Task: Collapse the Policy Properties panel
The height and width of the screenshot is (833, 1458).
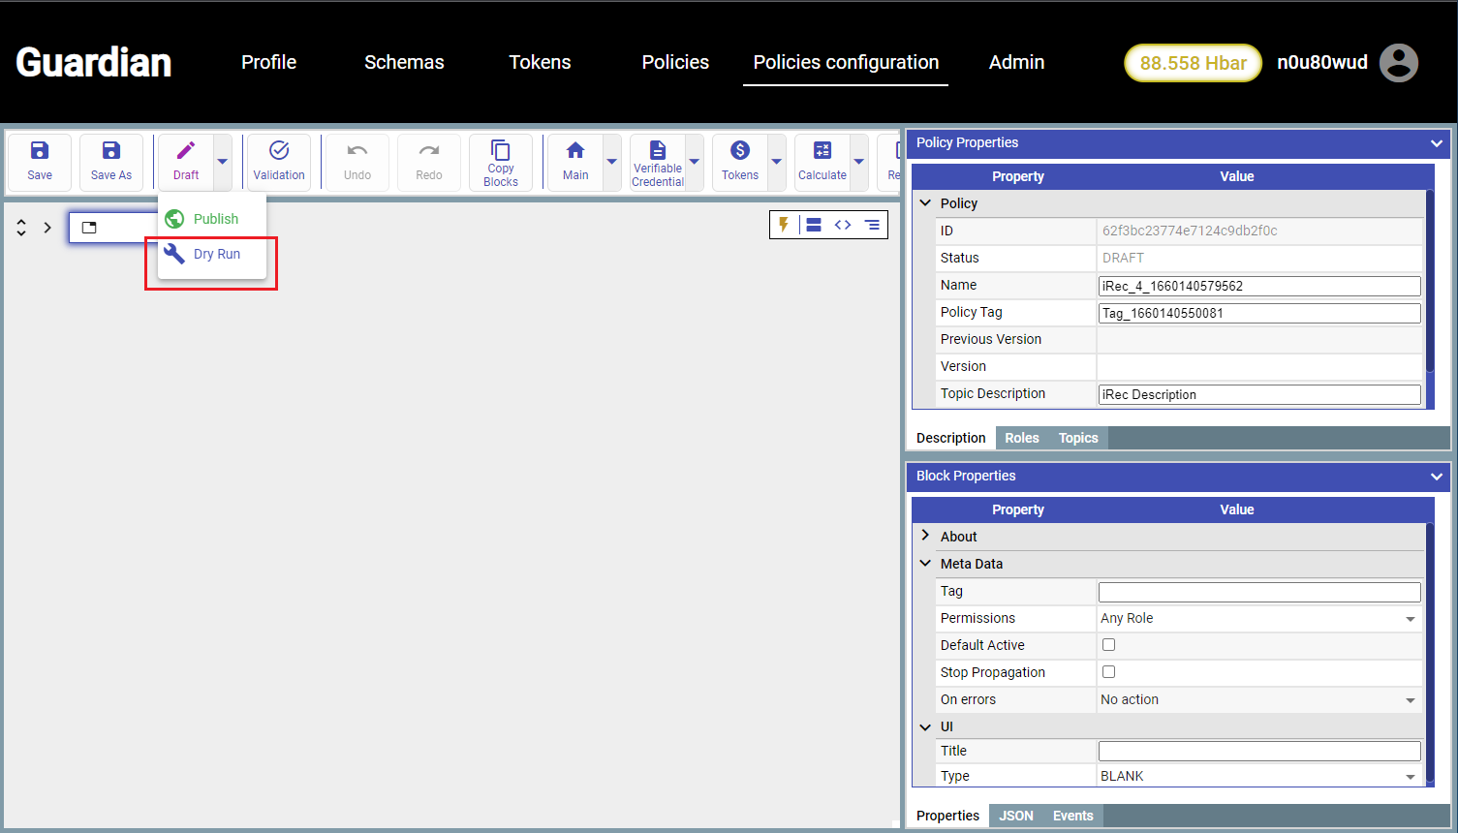Action: point(1437,143)
